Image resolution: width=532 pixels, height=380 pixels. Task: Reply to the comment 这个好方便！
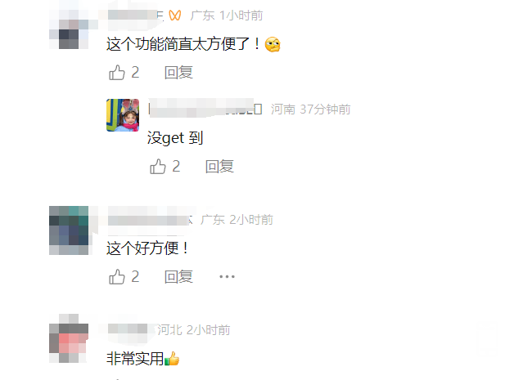click(x=178, y=277)
